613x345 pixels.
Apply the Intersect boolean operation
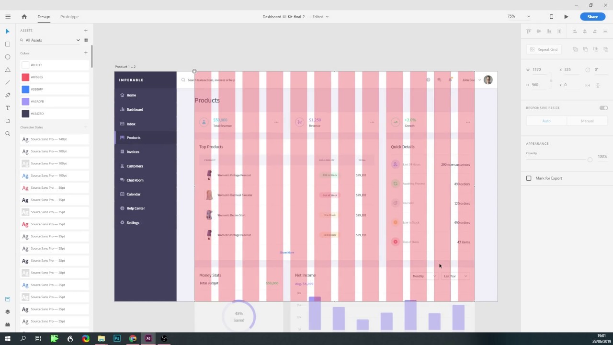coord(596,49)
